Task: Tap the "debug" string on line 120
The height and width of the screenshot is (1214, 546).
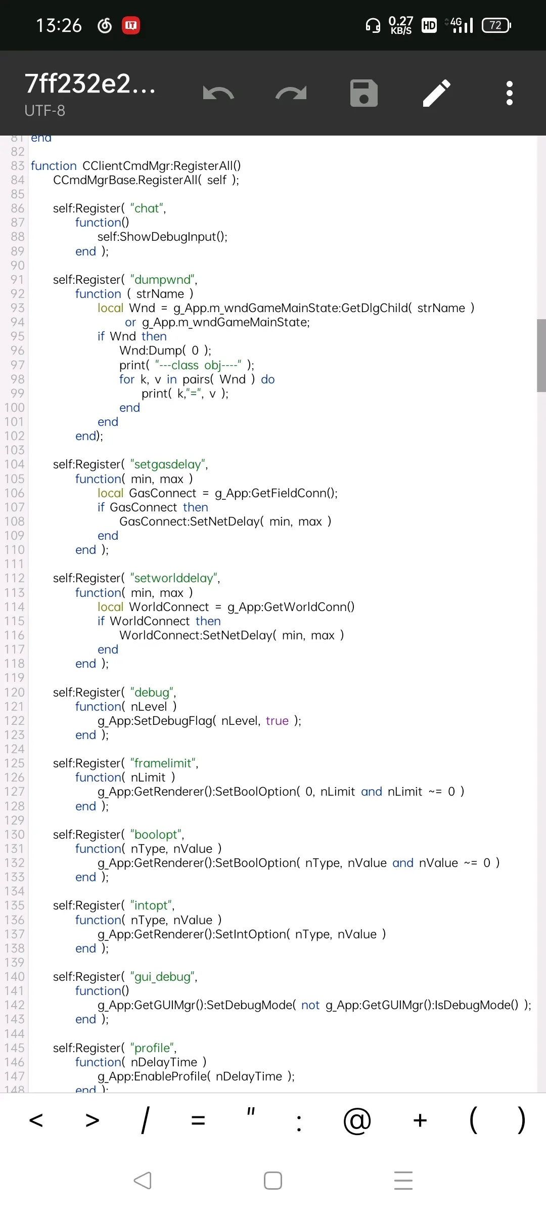Action: tap(152, 692)
